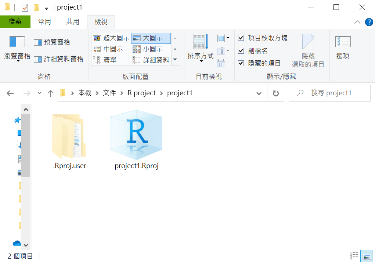Image resolution: width=375 pixels, height=262 pixels.
Task: Switch to the 常用 ribbon tab
Action: [44, 22]
